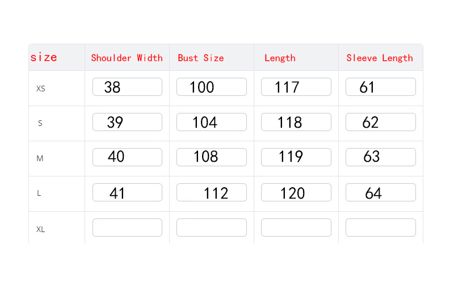Focus the S Sleeve Length field showing 62
The image size is (454, 282).
(381, 122)
